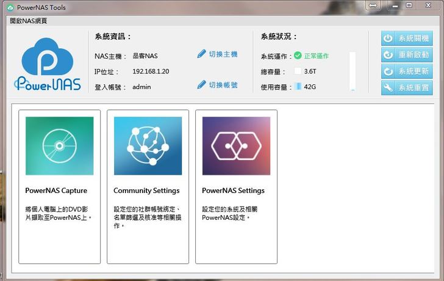Click the PowerNAS Capture title
This screenshot has height=281, width=444.
[56, 191]
